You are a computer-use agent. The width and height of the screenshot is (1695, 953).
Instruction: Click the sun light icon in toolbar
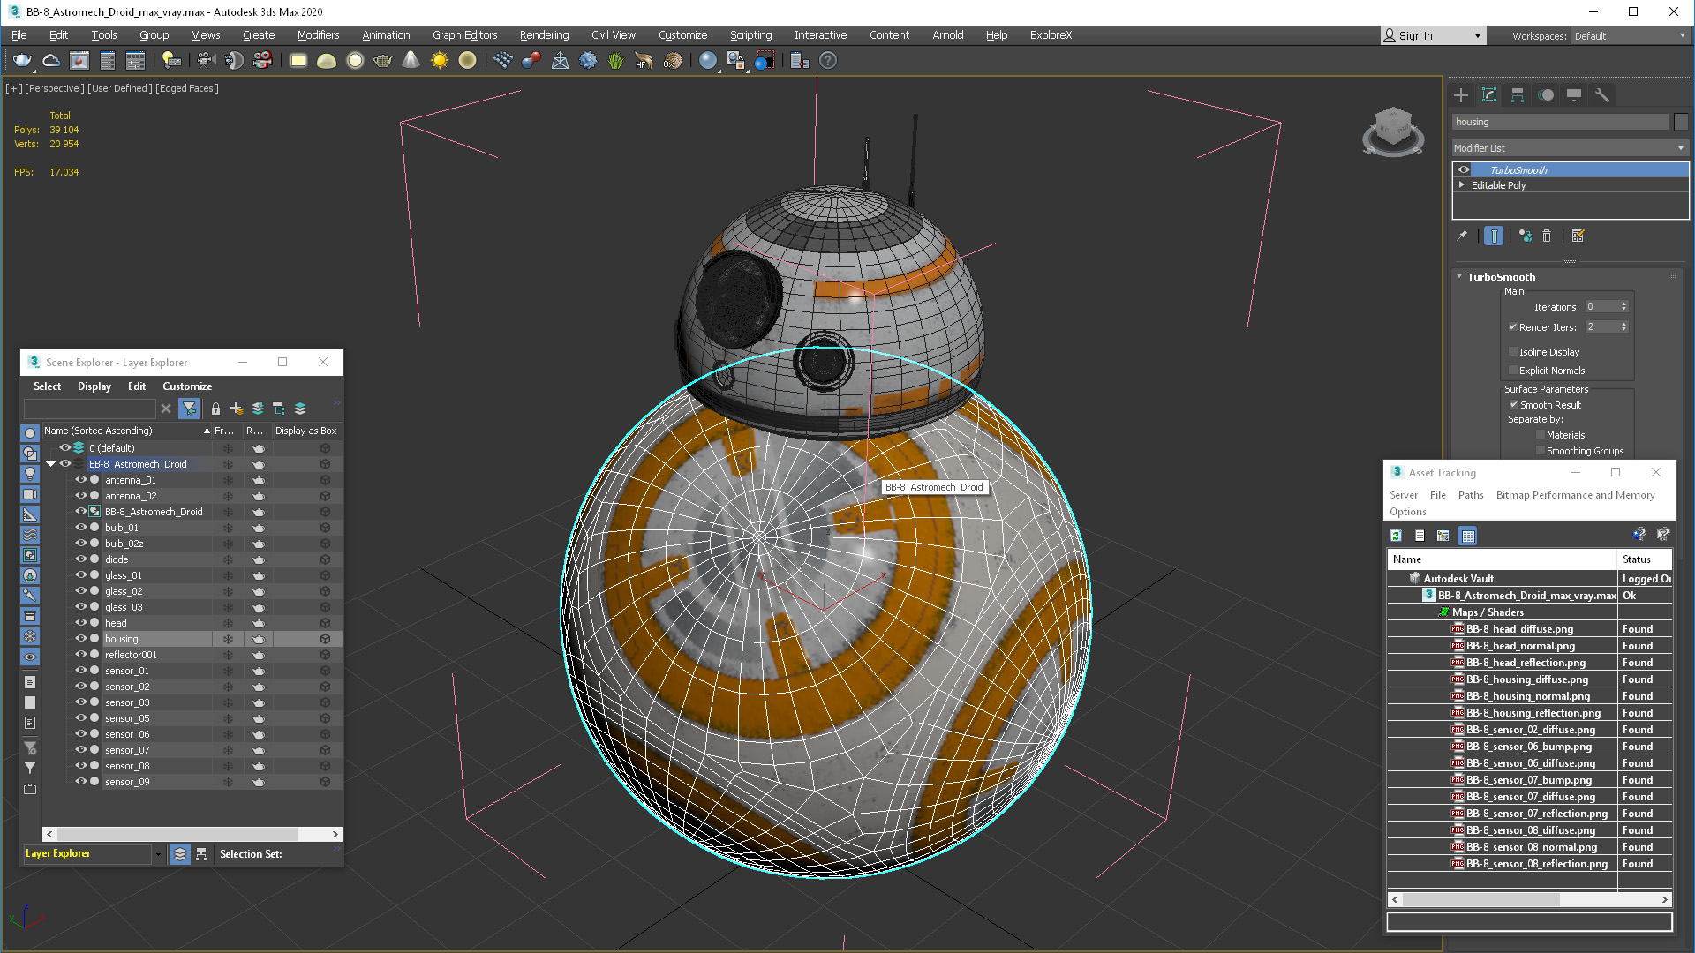click(439, 60)
